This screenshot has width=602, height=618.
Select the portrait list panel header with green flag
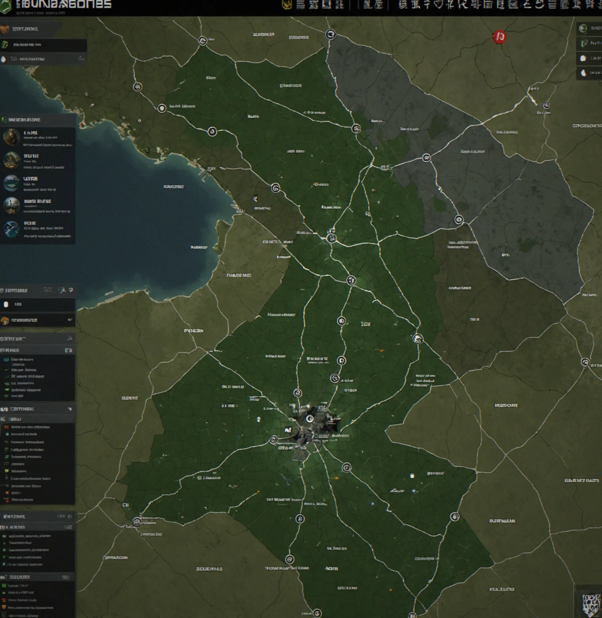pyautogui.click(x=38, y=120)
